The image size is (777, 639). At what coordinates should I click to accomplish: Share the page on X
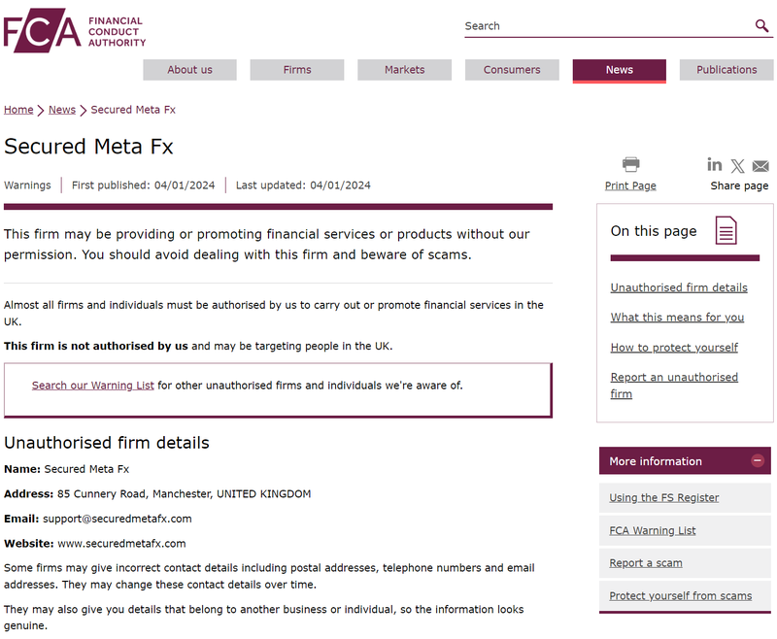[x=738, y=165]
